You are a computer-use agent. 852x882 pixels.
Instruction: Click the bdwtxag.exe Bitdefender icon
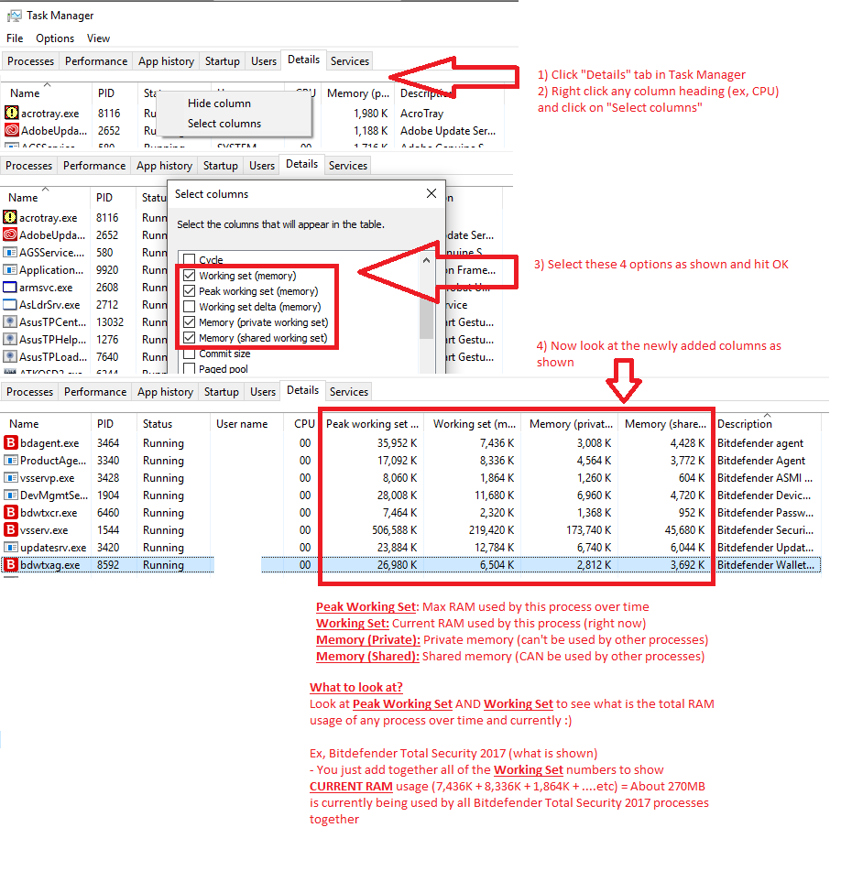[x=11, y=565]
